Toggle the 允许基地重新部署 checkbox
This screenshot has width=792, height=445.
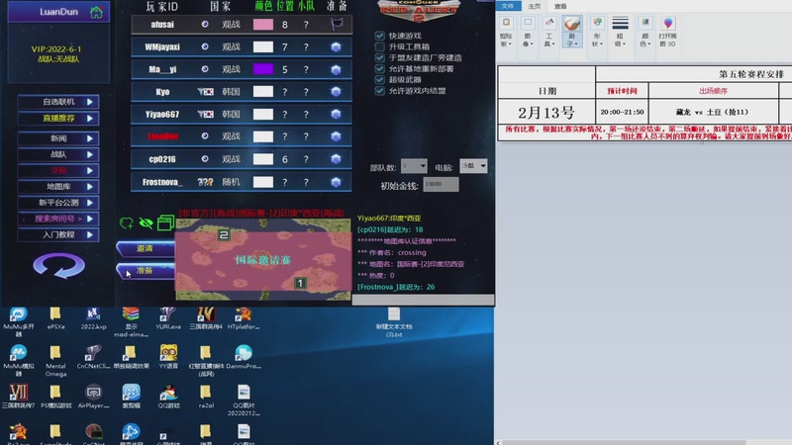coord(379,69)
